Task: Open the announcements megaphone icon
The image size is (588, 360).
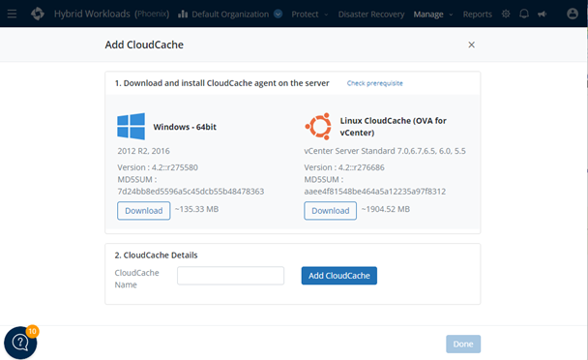Action: (x=542, y=15)
